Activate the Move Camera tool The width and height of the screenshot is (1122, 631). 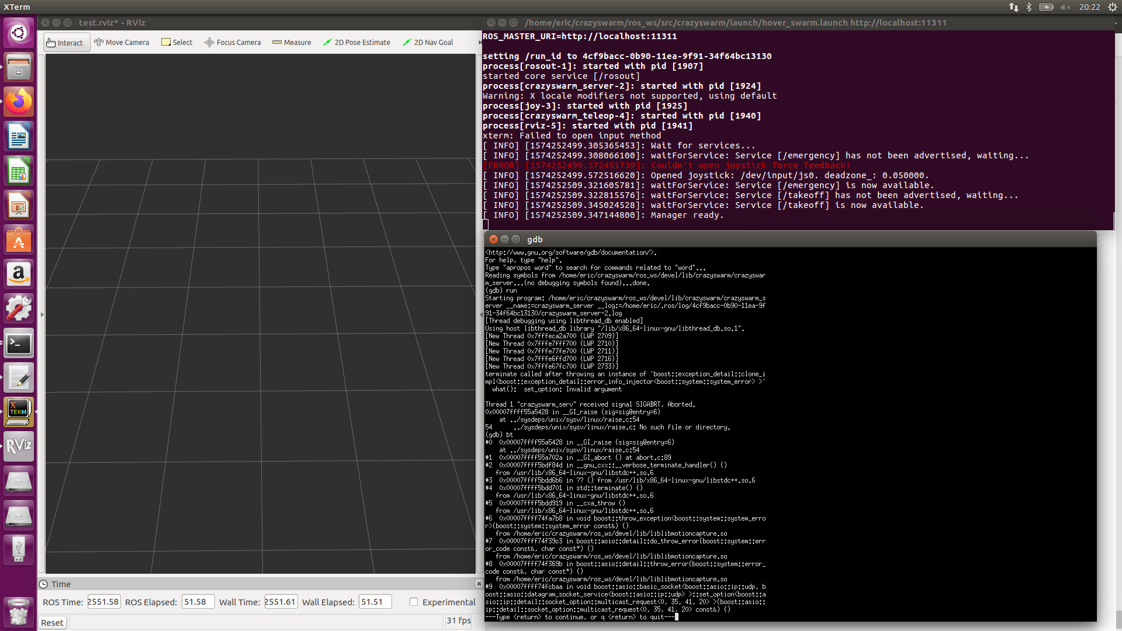click(x=122, y=42)
